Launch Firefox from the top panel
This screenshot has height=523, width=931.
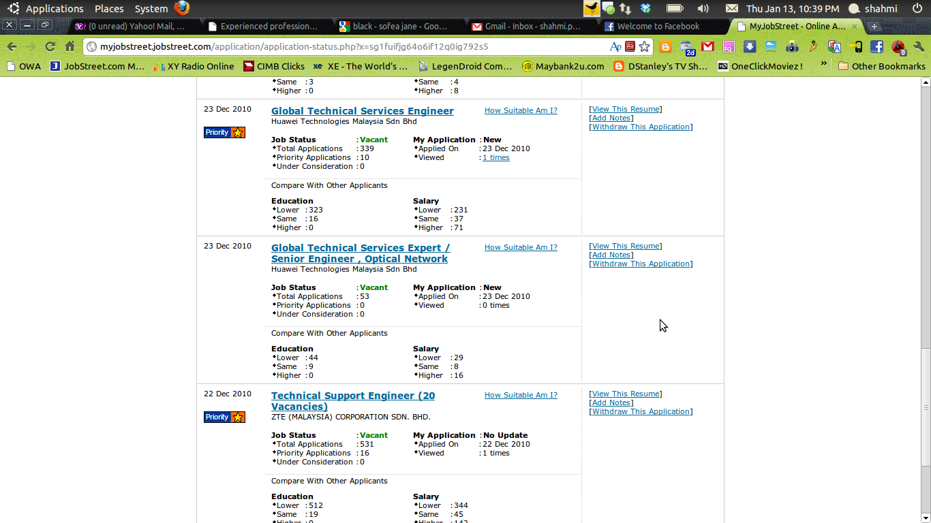pyautogui.click(x=181, y=8)
